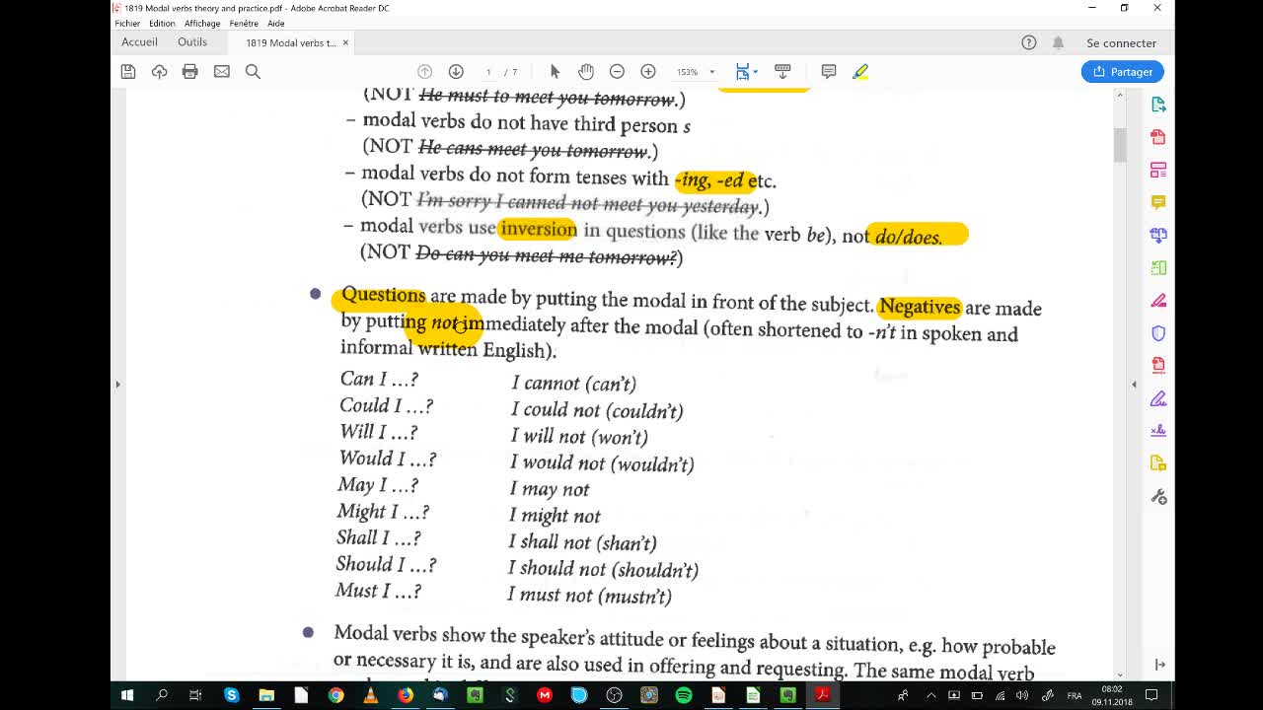Expand the left navigation pane arrow
The height and width of the screenshot is (710, 1263).
[117, 384]
